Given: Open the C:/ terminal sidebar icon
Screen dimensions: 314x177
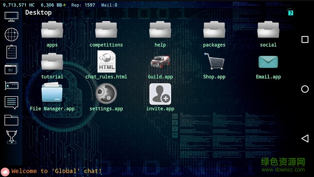Looking at the screenshot, I should pos(11,68).
